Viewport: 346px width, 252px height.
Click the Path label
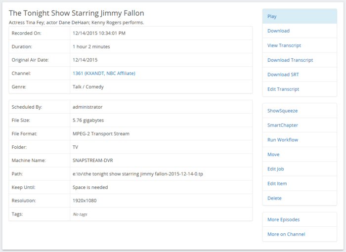17,174
